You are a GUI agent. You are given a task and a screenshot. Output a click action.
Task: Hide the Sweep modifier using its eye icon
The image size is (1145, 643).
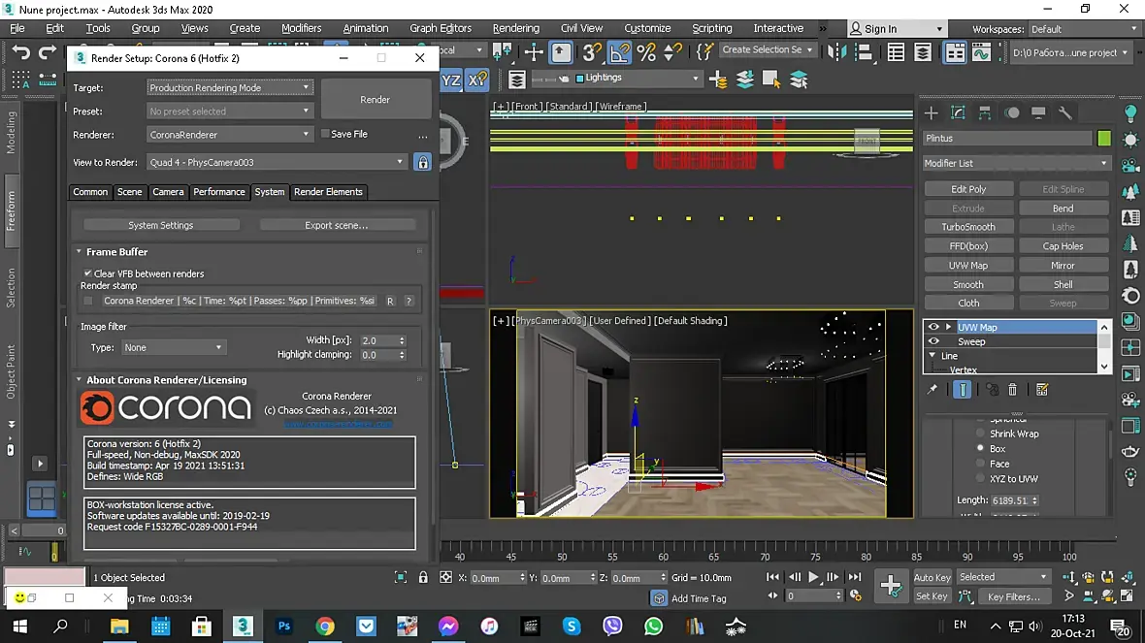933,341
